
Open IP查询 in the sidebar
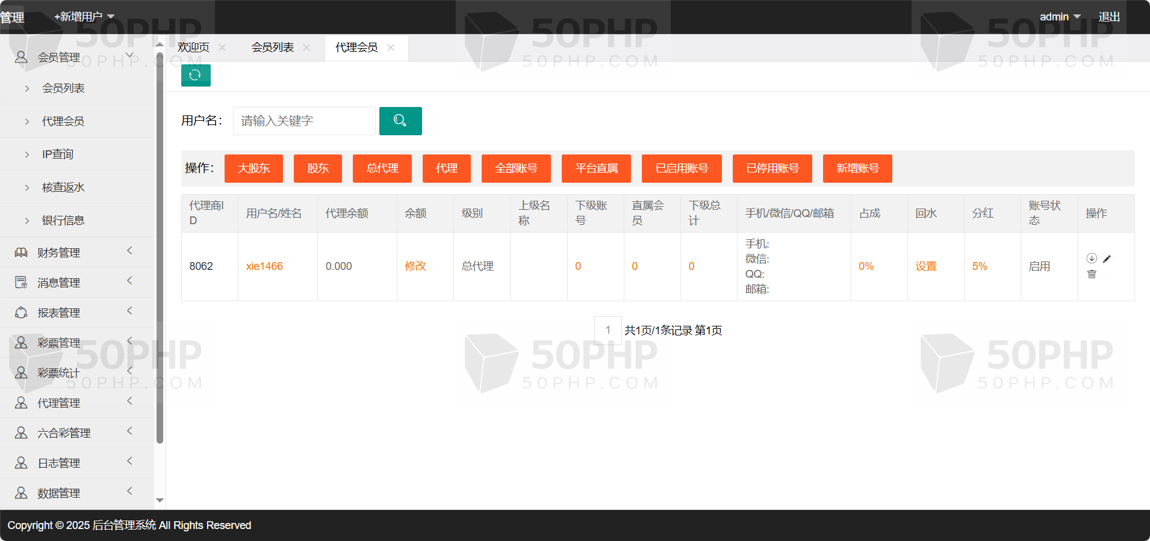pyautogui.click(x=58, y=154)
